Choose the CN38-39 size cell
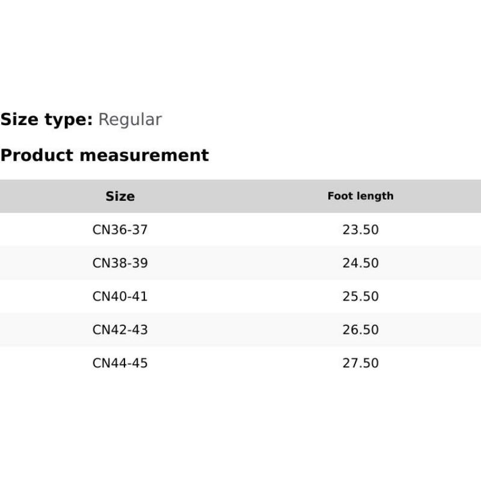The height and width of the screenshot is (481, 481). (120, 263)
